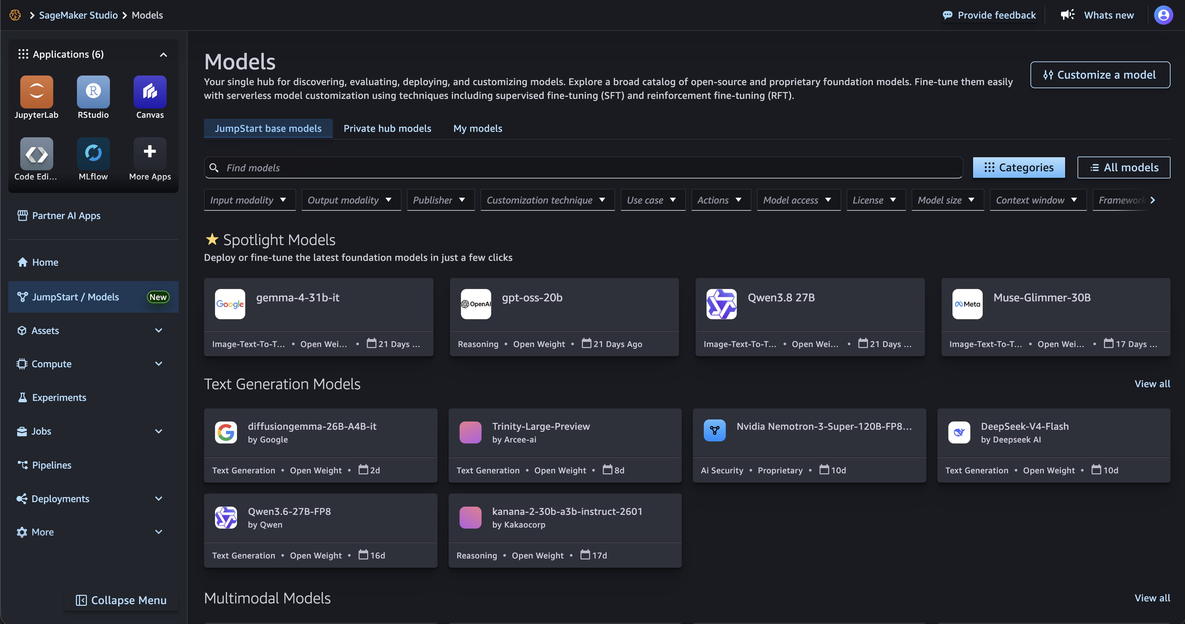The height and width of the screenshot is (624, 1185).
Task: Click the More Apps plus icon
Action: coord(150,153)
